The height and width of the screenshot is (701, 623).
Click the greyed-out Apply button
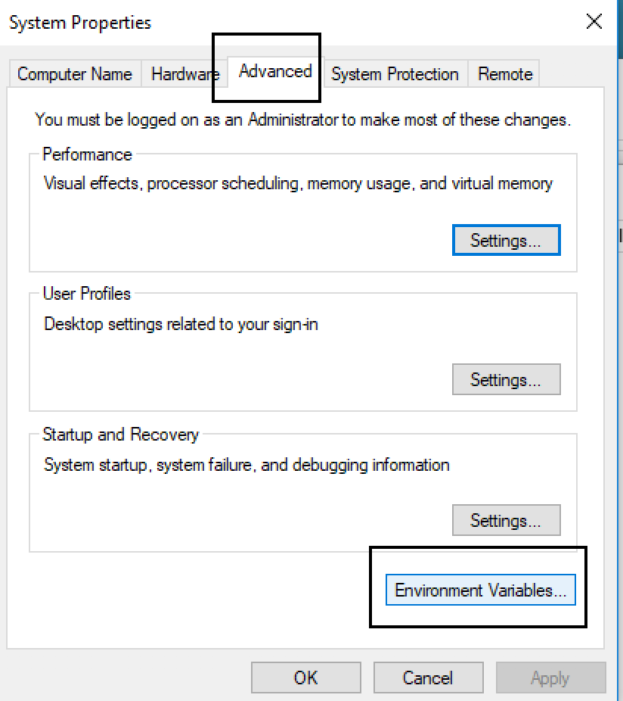click(x=550, y=678)
